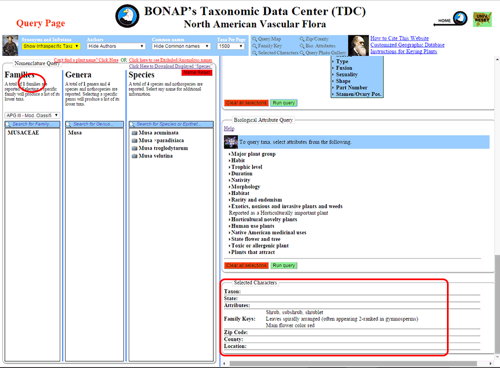
Task: Expand Toxic or allergenic plant attribute
Action: pos(259,245)
